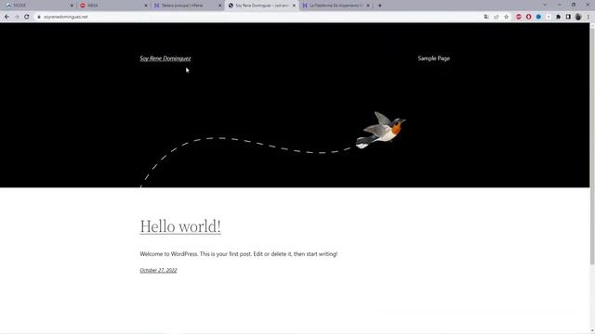Close the Tablero principal hPanel tab
The height and width of the screenshot is (334, 595).
tap(219, 6)
